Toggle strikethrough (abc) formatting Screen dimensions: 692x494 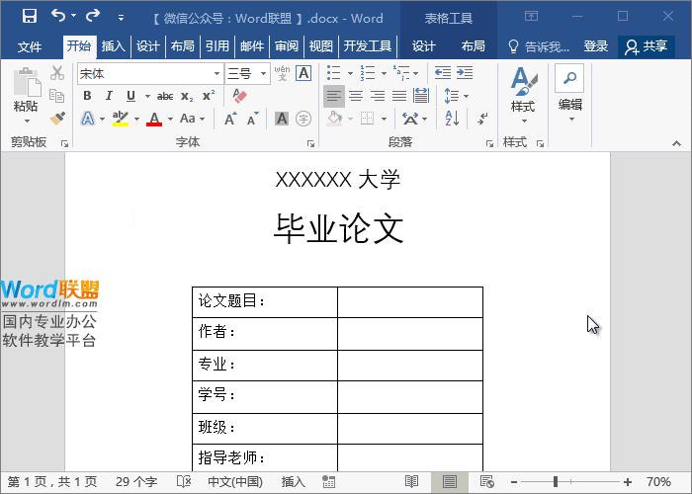pos(165,96)
